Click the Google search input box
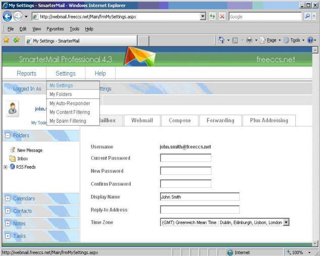Image resolution: width=320 pixels, height=256 pixels. click(x=265, y=17)
